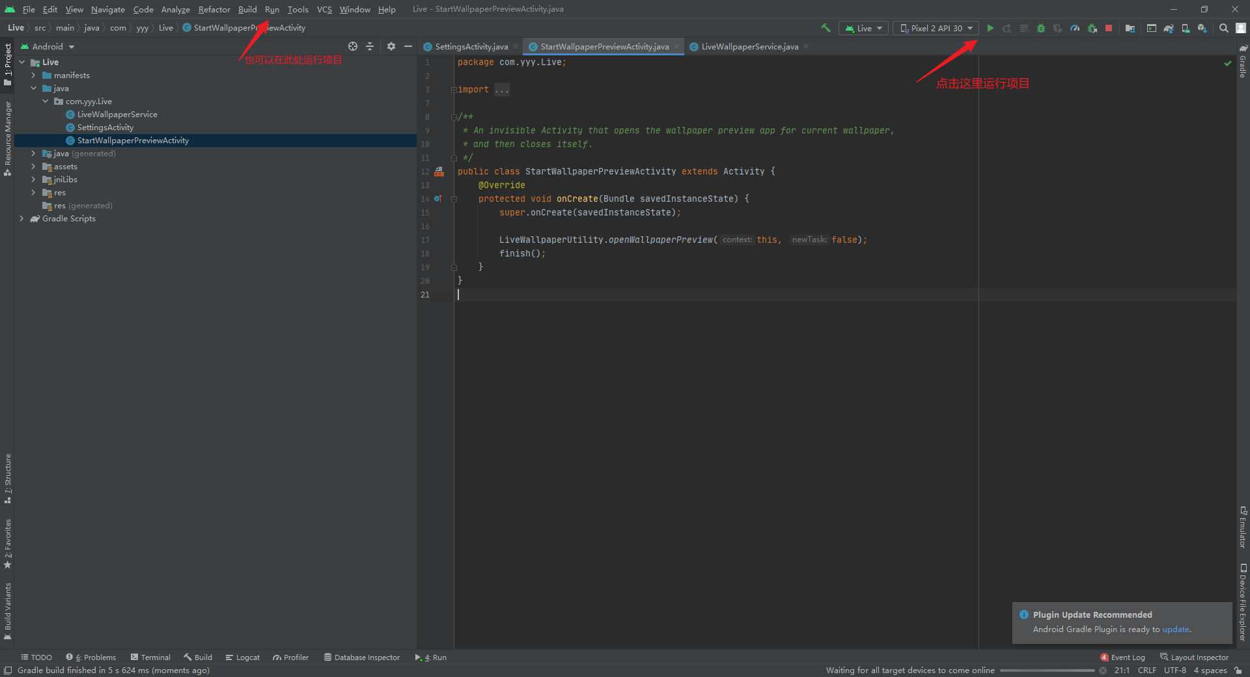The width and height of the screenshot is (1250, 677).
Task: Click Apply Changes and Restart Activity icon
Action: pos(1007,28)
